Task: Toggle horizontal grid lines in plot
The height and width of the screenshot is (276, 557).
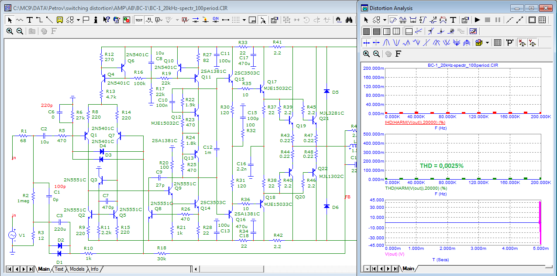Action: click(x=376, y=31)
